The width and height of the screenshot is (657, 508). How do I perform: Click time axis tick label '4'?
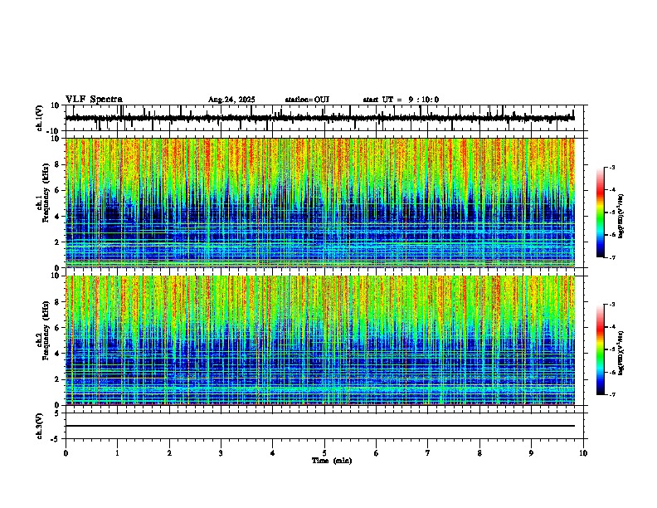273,453
